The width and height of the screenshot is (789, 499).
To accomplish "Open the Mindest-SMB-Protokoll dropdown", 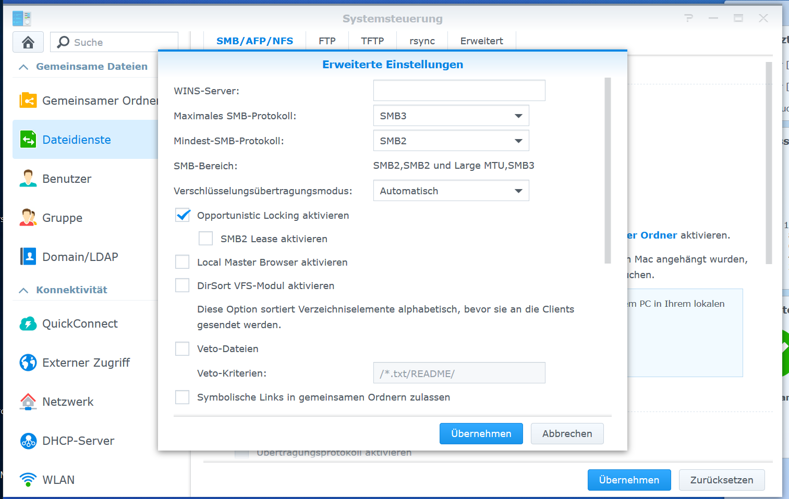I will (x=519, y=141).
